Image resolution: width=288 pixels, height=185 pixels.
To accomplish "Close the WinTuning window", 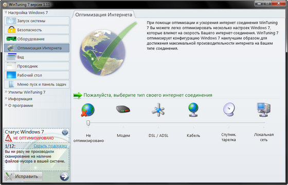I will click(279, 3).
